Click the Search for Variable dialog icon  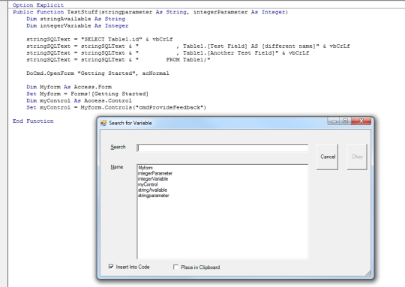(103, 123)
